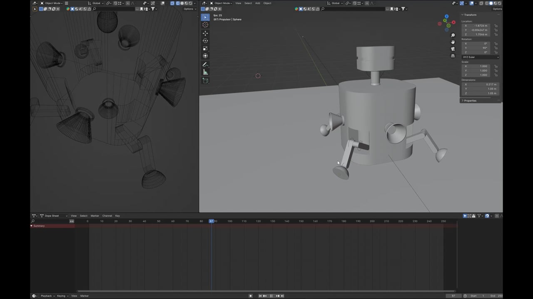533x299 pixels.
Task: Expand the Properties panel section
Action: (x=470, y=100)
